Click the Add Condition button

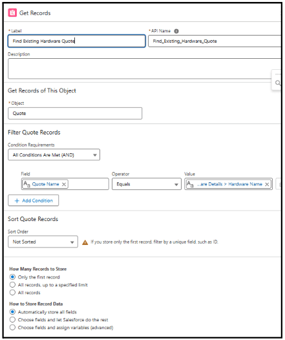coord(34,200)
